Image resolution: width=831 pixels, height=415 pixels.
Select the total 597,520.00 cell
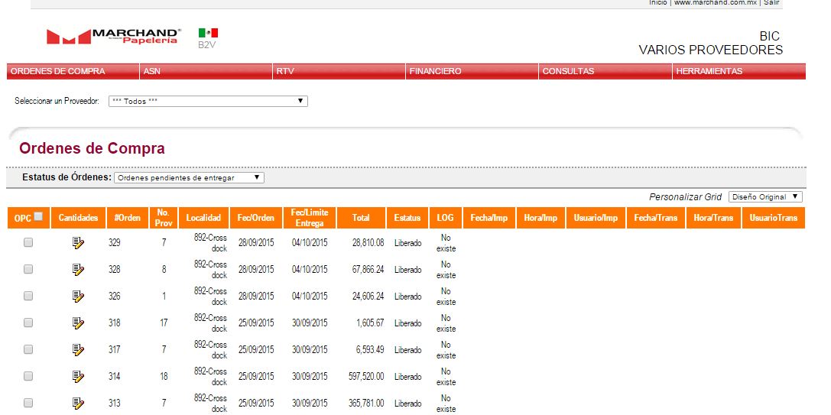coord(366,376)
